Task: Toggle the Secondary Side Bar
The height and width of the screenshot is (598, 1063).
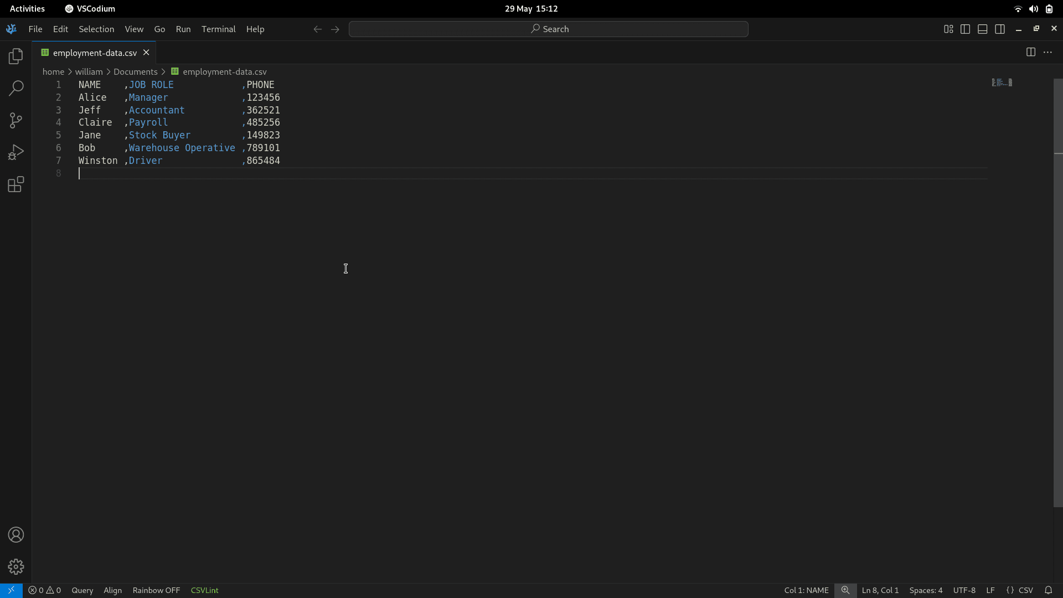Action: pyautogui.click(x=1000, y=29)
